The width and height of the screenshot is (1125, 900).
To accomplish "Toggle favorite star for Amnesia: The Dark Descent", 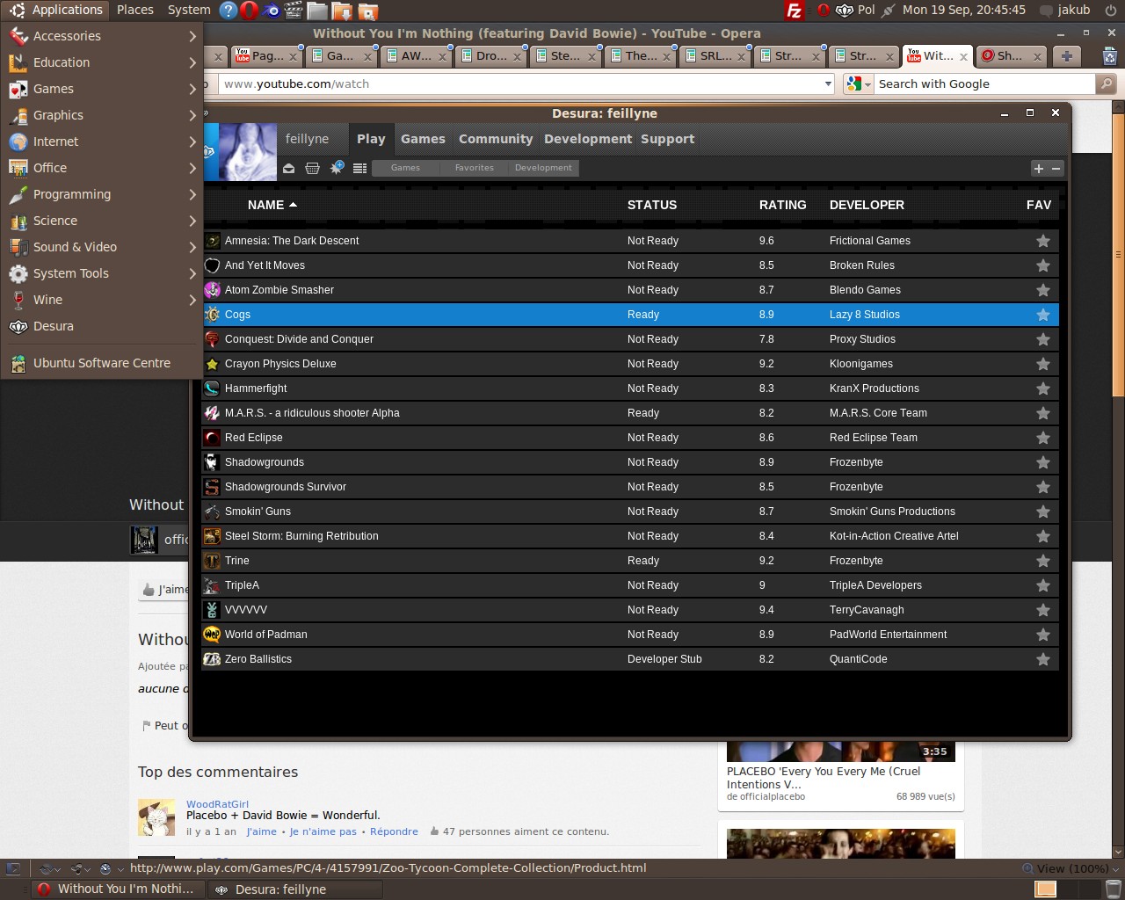I will pyautogui.click(x=1043, y=241).
